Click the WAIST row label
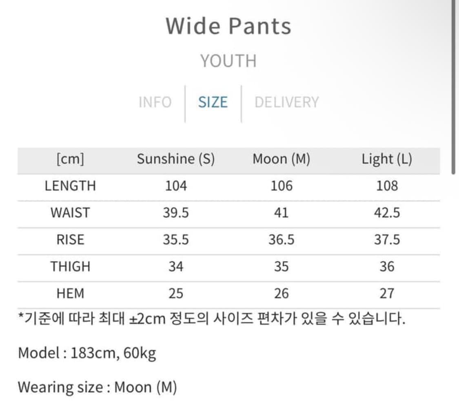 point(70,213)
